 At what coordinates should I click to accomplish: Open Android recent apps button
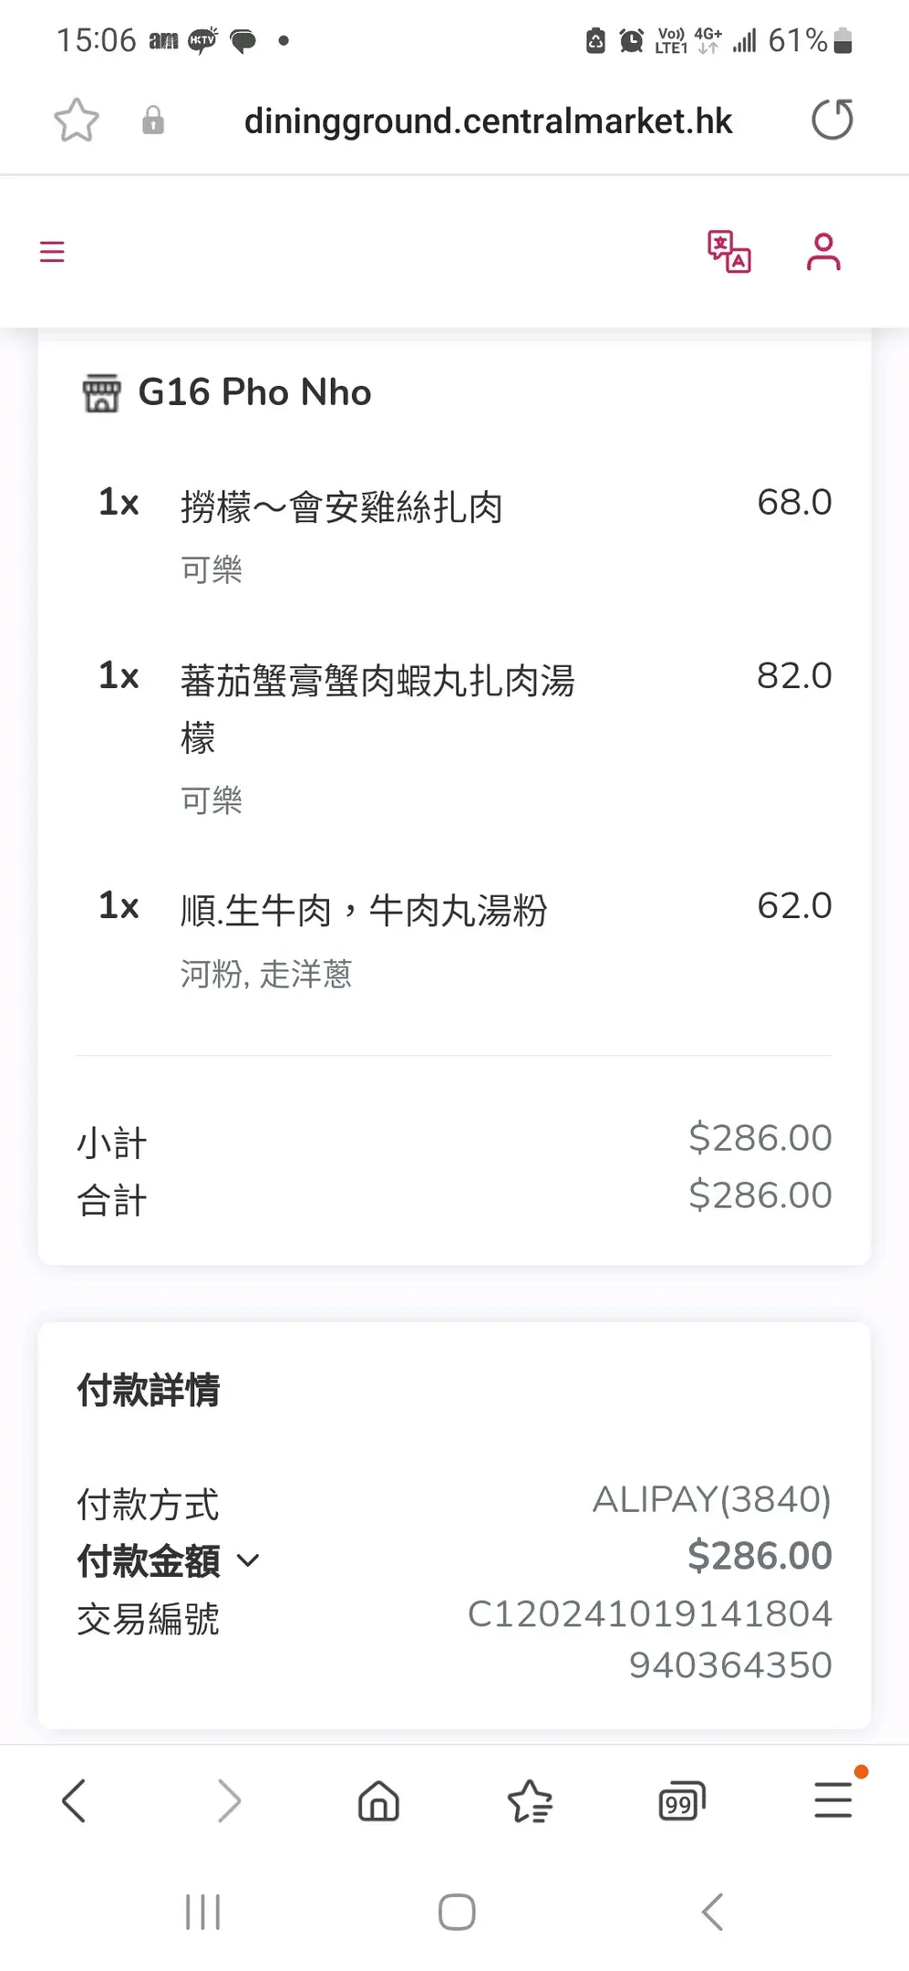tap(202, 1912)
